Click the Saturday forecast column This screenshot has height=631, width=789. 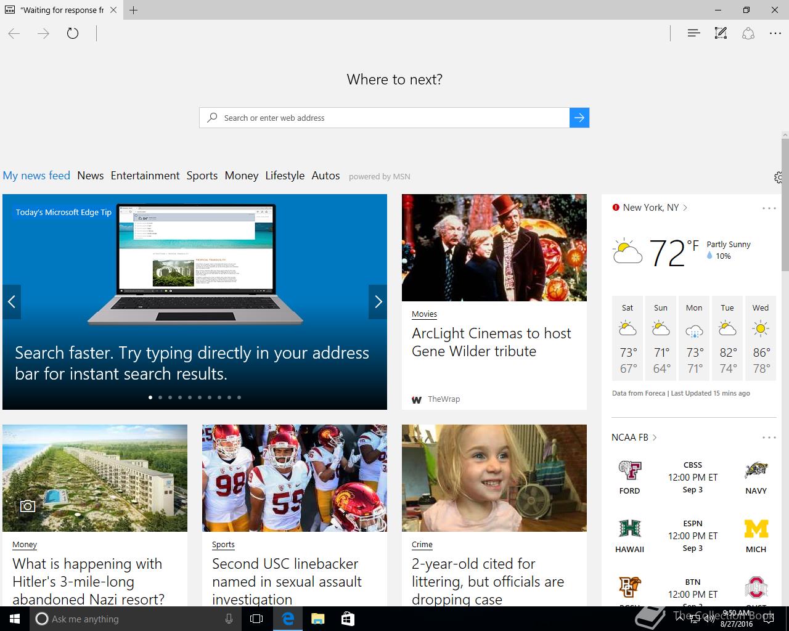tap(628, 338)
